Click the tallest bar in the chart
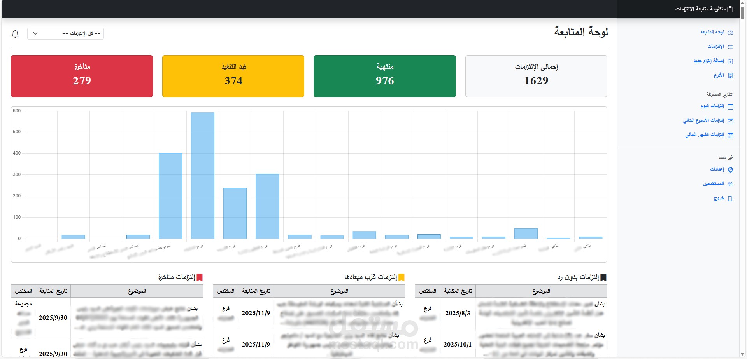Screen dimensions: 747x359 pyautogui.click(x=203, y=176)
